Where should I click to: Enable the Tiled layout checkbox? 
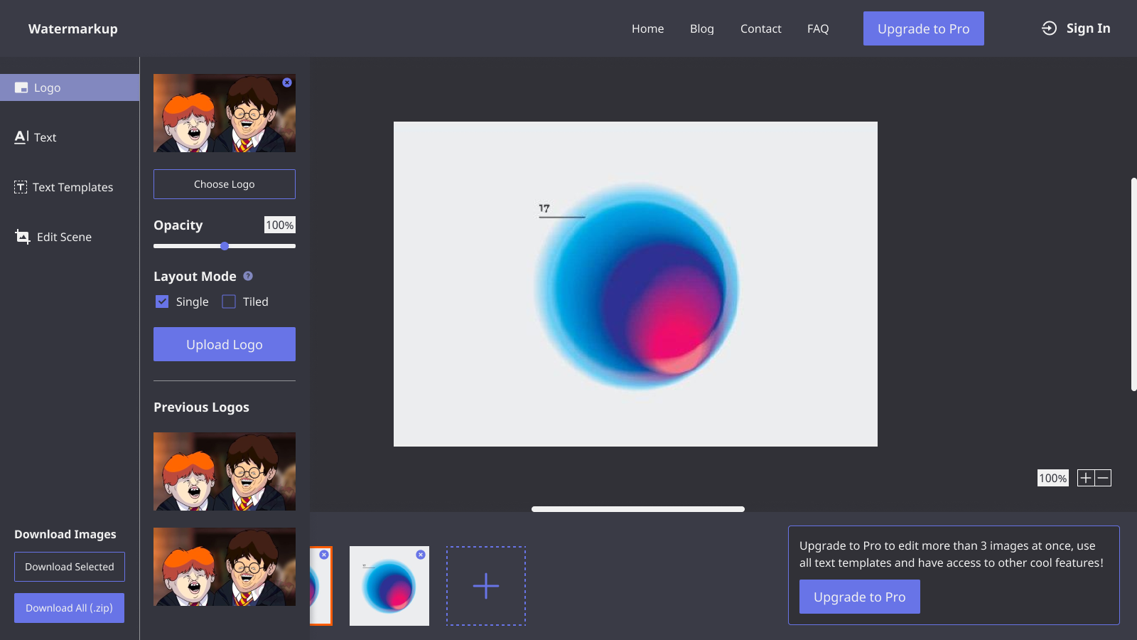tap(229, 302)
